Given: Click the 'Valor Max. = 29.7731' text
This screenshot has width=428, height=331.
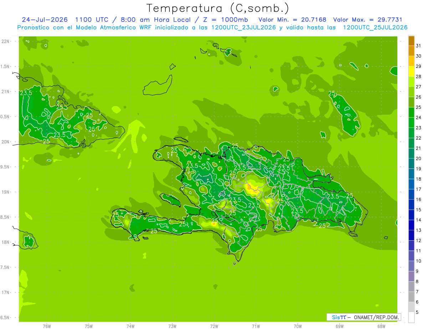Looking at the screenshot, I should [x=368, y=20].
